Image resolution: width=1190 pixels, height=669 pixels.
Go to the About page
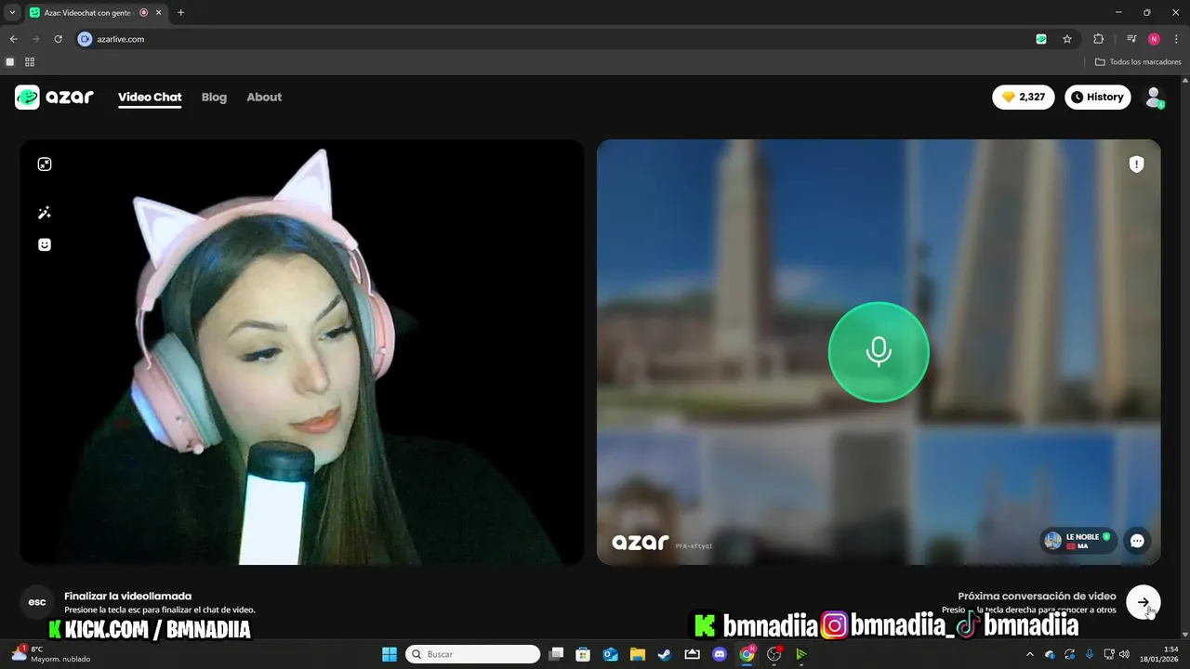[264, 97]
